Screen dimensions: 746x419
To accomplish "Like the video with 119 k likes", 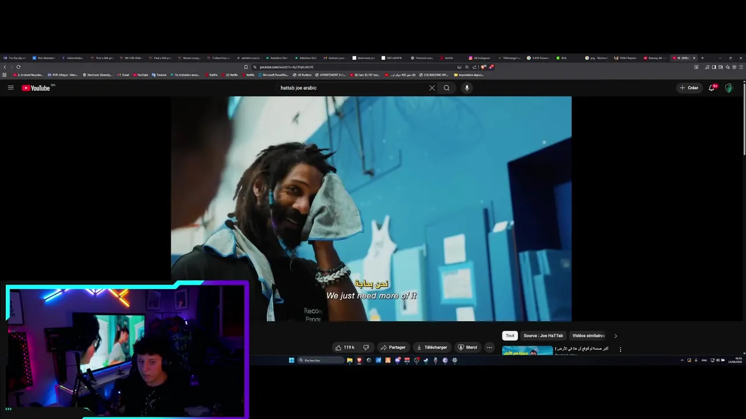I will (x=345, y=347).
